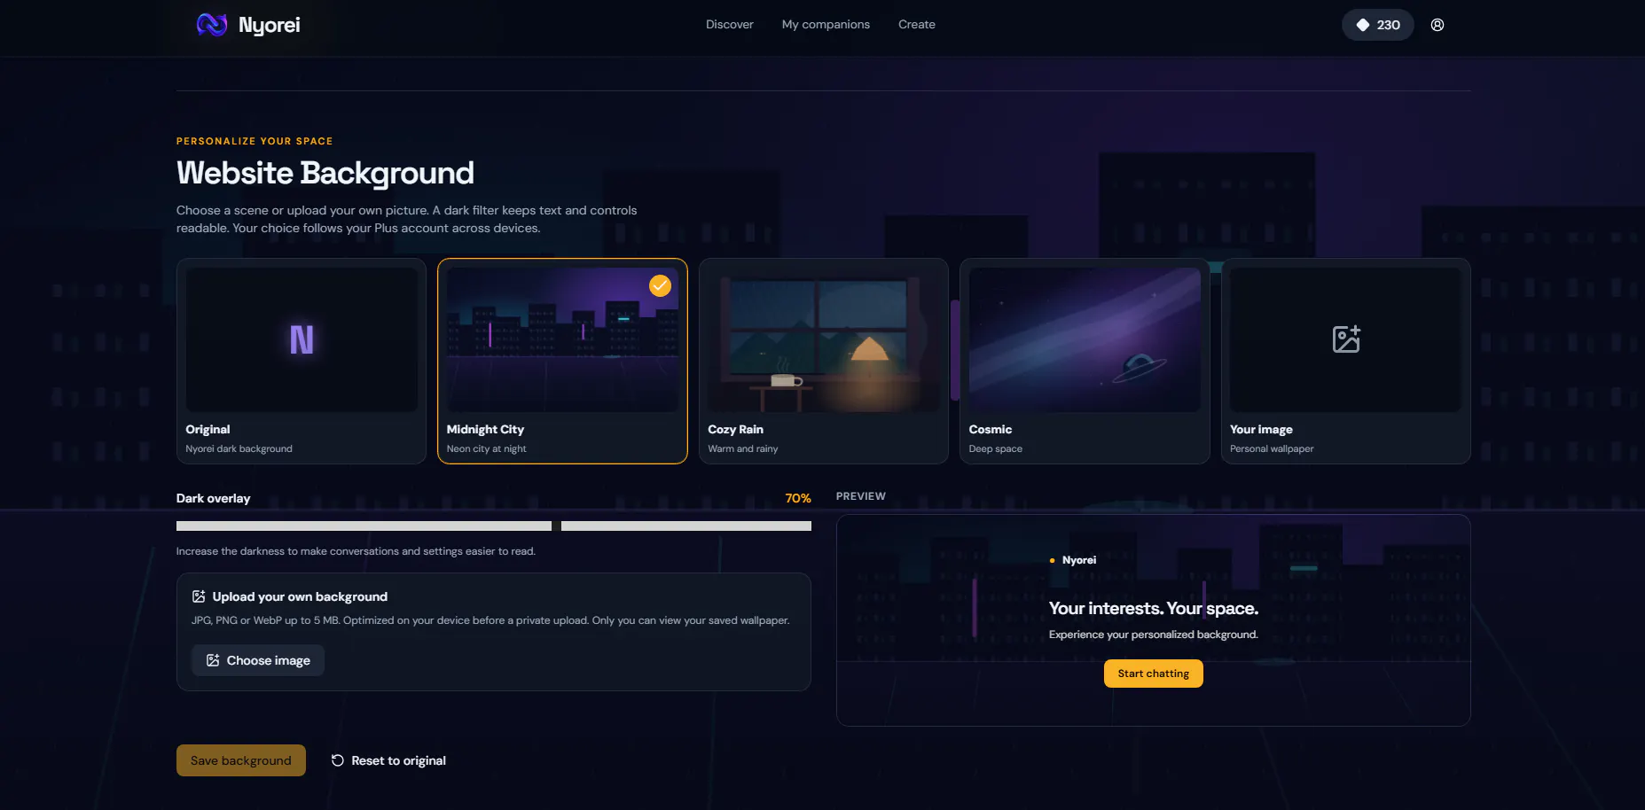1645x810 pixels.
Task: Pick the Cosmic deep space scene
Action: tap(1085, 361)
